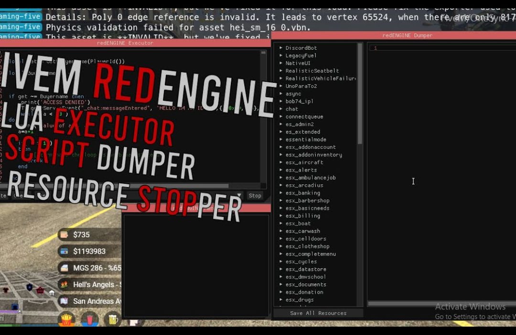Screen dimensions: 516x335
Task: Select esx_boat resource
Action: [x=298, y=223]
